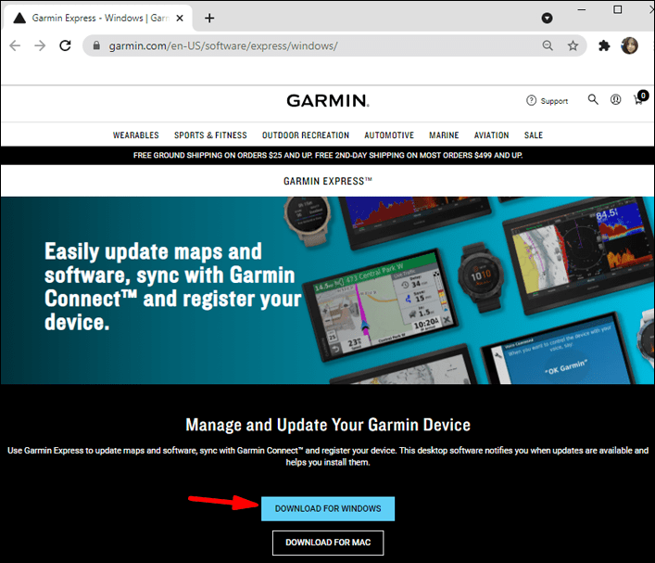Open the Sports & Fitness menu
Screen dimensions: 655x563
click(x=210, y=135)
